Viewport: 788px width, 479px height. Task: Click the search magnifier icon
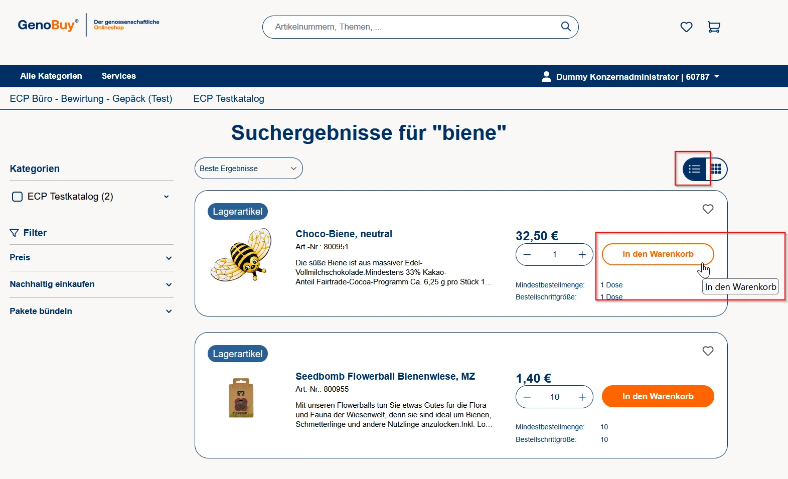point(565,27)
